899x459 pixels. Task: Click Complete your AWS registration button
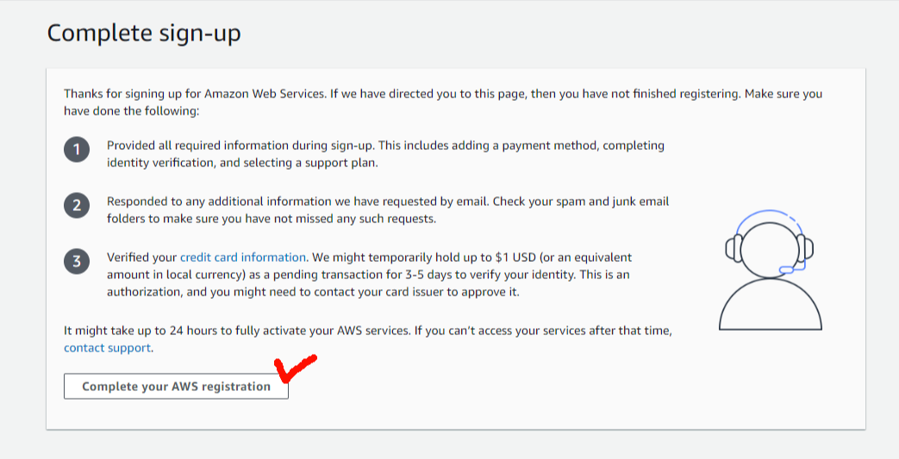[x=176, y=386]
